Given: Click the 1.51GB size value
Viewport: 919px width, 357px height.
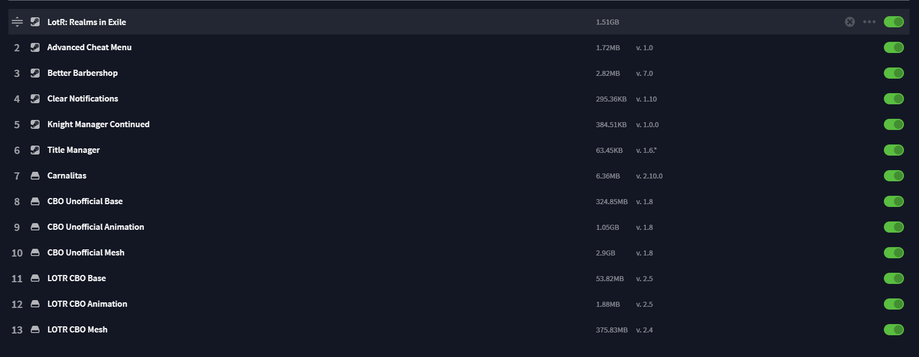Looking at the screenshot, I should [x=607, y=22].
